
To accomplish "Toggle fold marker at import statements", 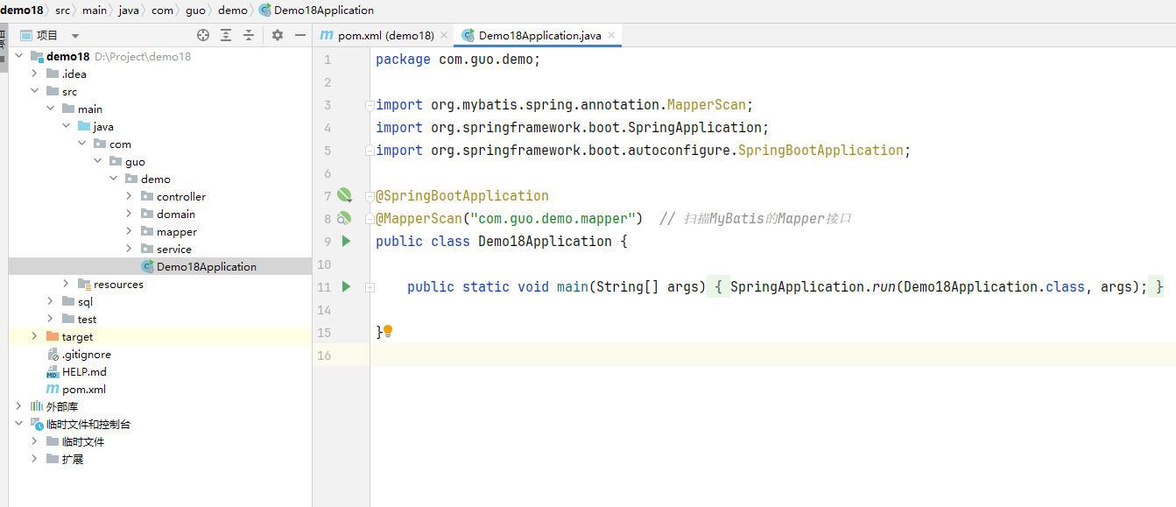I will tap(370, 105).
